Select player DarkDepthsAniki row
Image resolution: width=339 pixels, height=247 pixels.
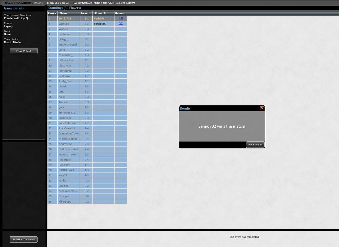87,149
